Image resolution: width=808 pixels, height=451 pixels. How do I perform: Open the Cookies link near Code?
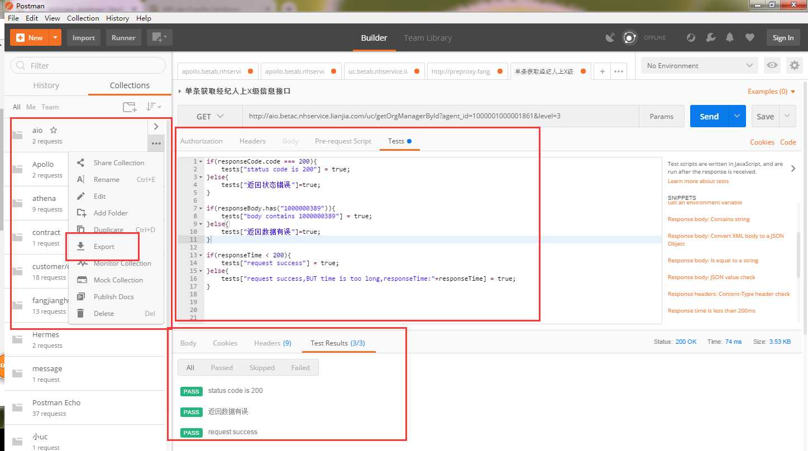[x=762, y=142]
